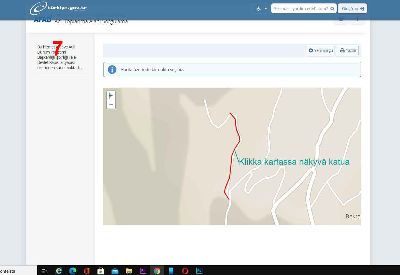This screenshot has width=400, height=275.
Task: Click the Yazdır print button
Action: tap(348, 50)
